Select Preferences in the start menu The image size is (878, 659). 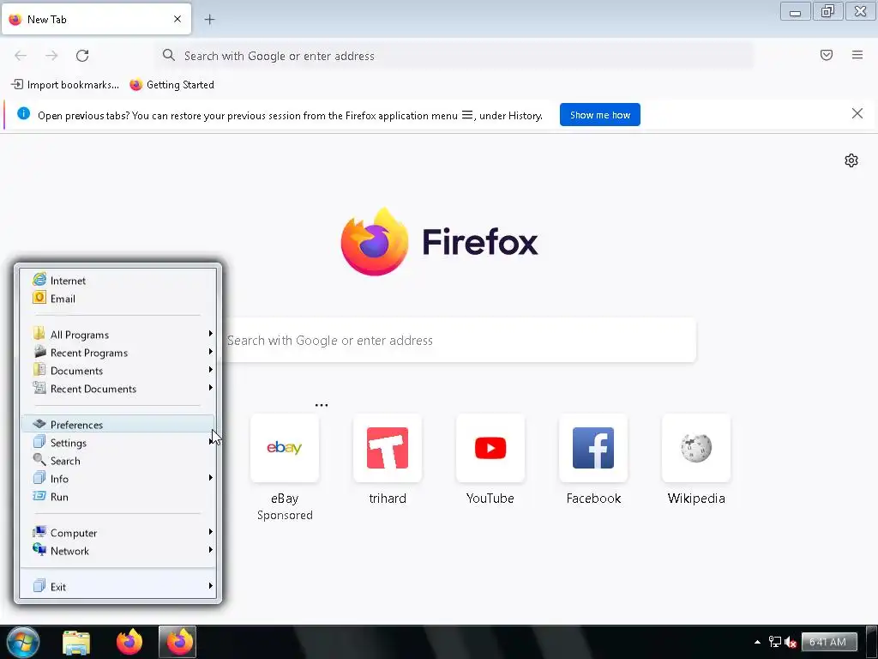coord(118,424)
